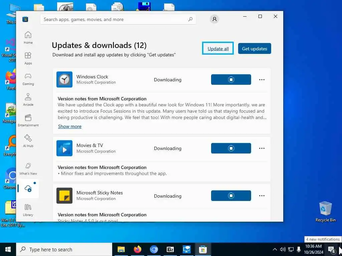Click the microphone tray icon
342x256 pixels.
[299, 249]
